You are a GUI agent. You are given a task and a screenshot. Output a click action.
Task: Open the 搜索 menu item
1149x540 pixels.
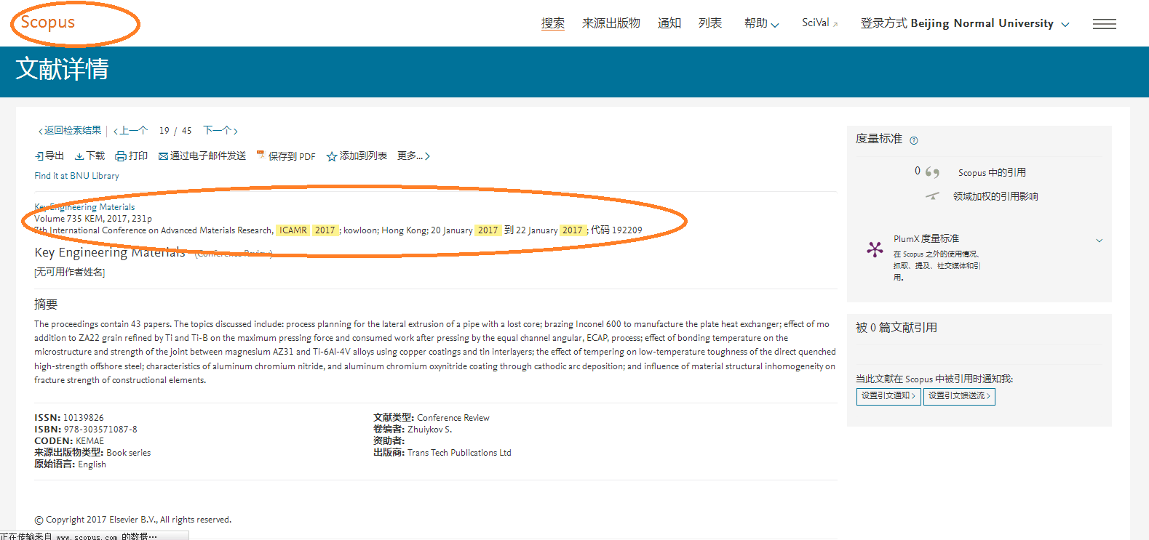[553, 23]
